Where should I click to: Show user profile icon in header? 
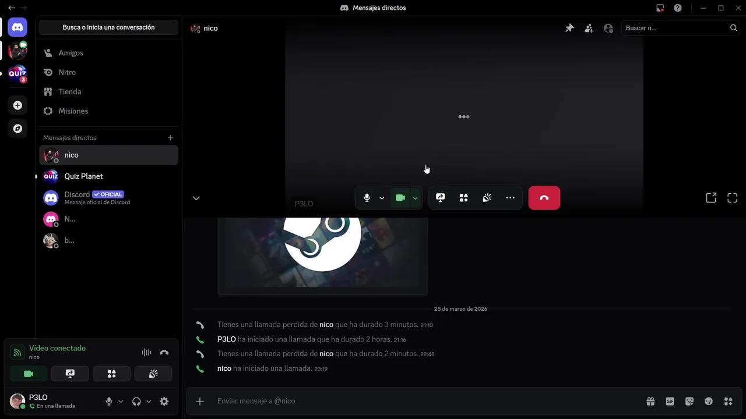tap(608, 28)
